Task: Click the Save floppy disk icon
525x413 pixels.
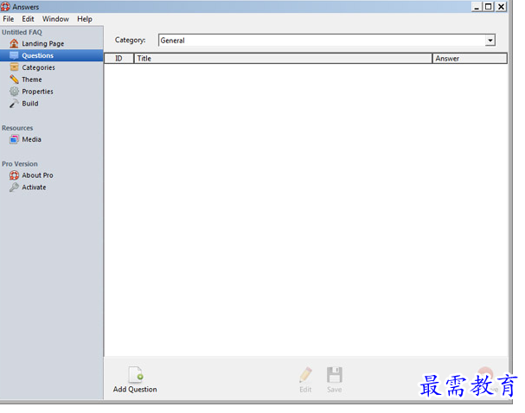Action: 335,374
